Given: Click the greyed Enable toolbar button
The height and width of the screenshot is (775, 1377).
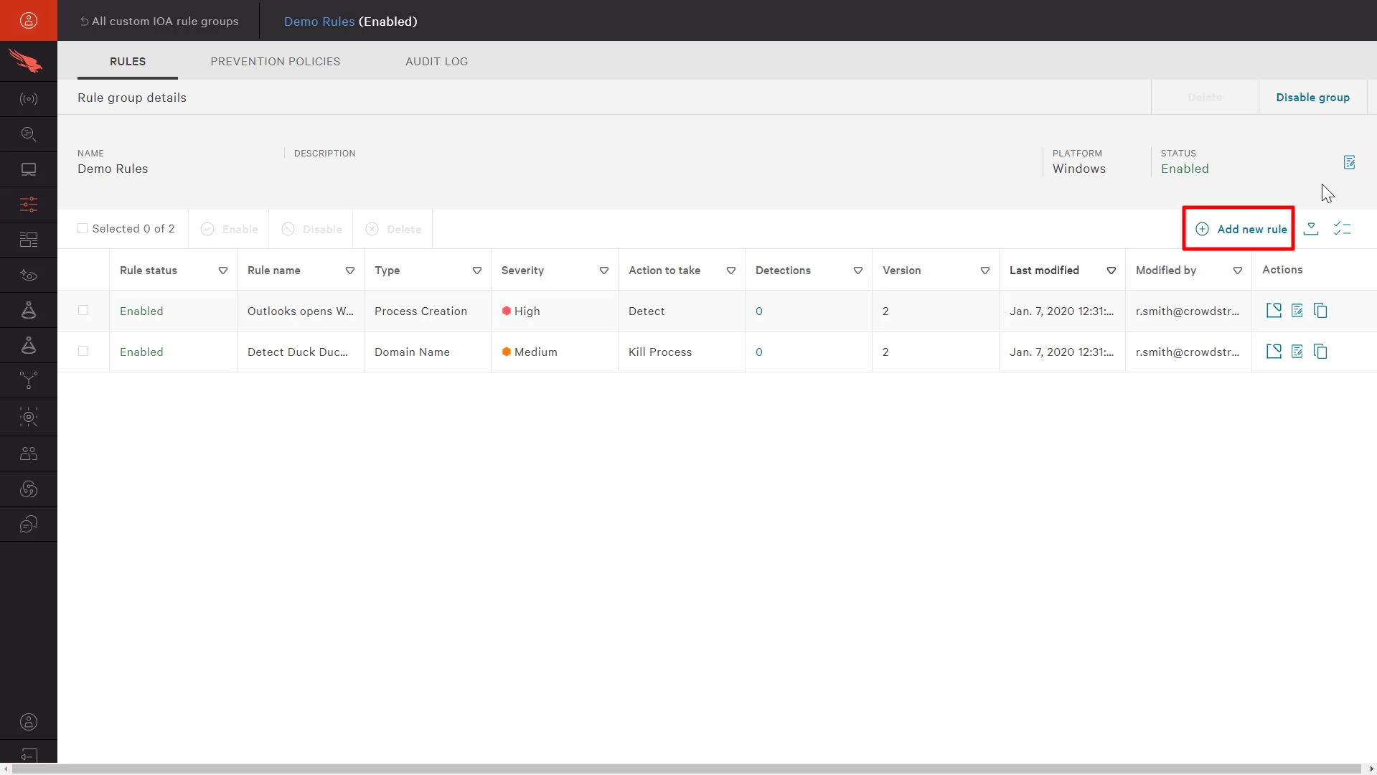Looking at the screenshot, I should point(229,229).
